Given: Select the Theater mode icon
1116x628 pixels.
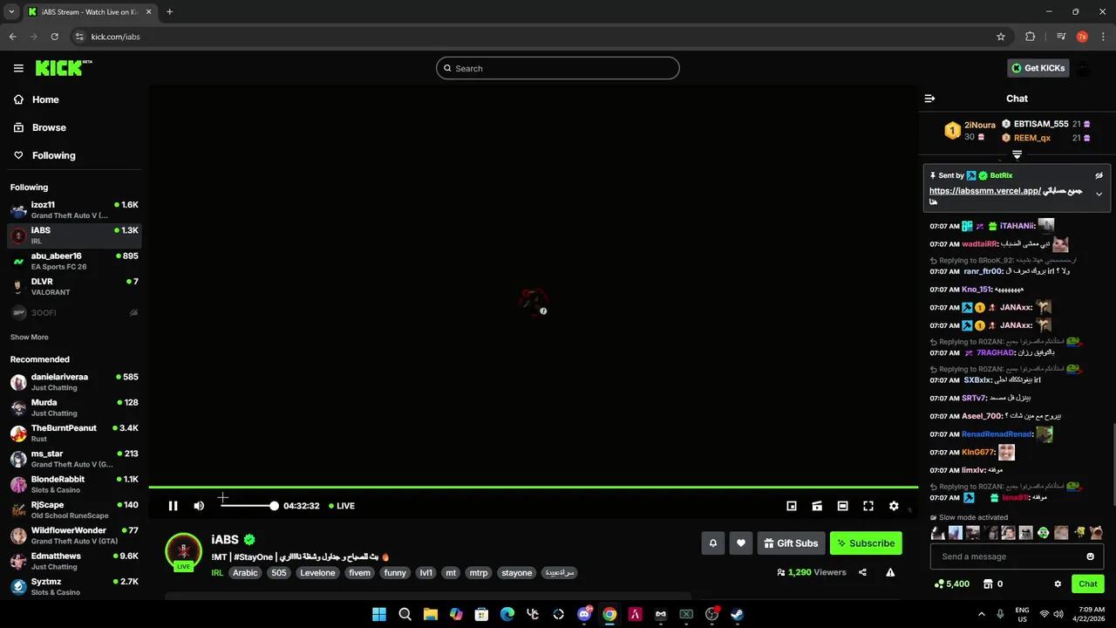Looking at the screenshot, I should tap(842, 506).
